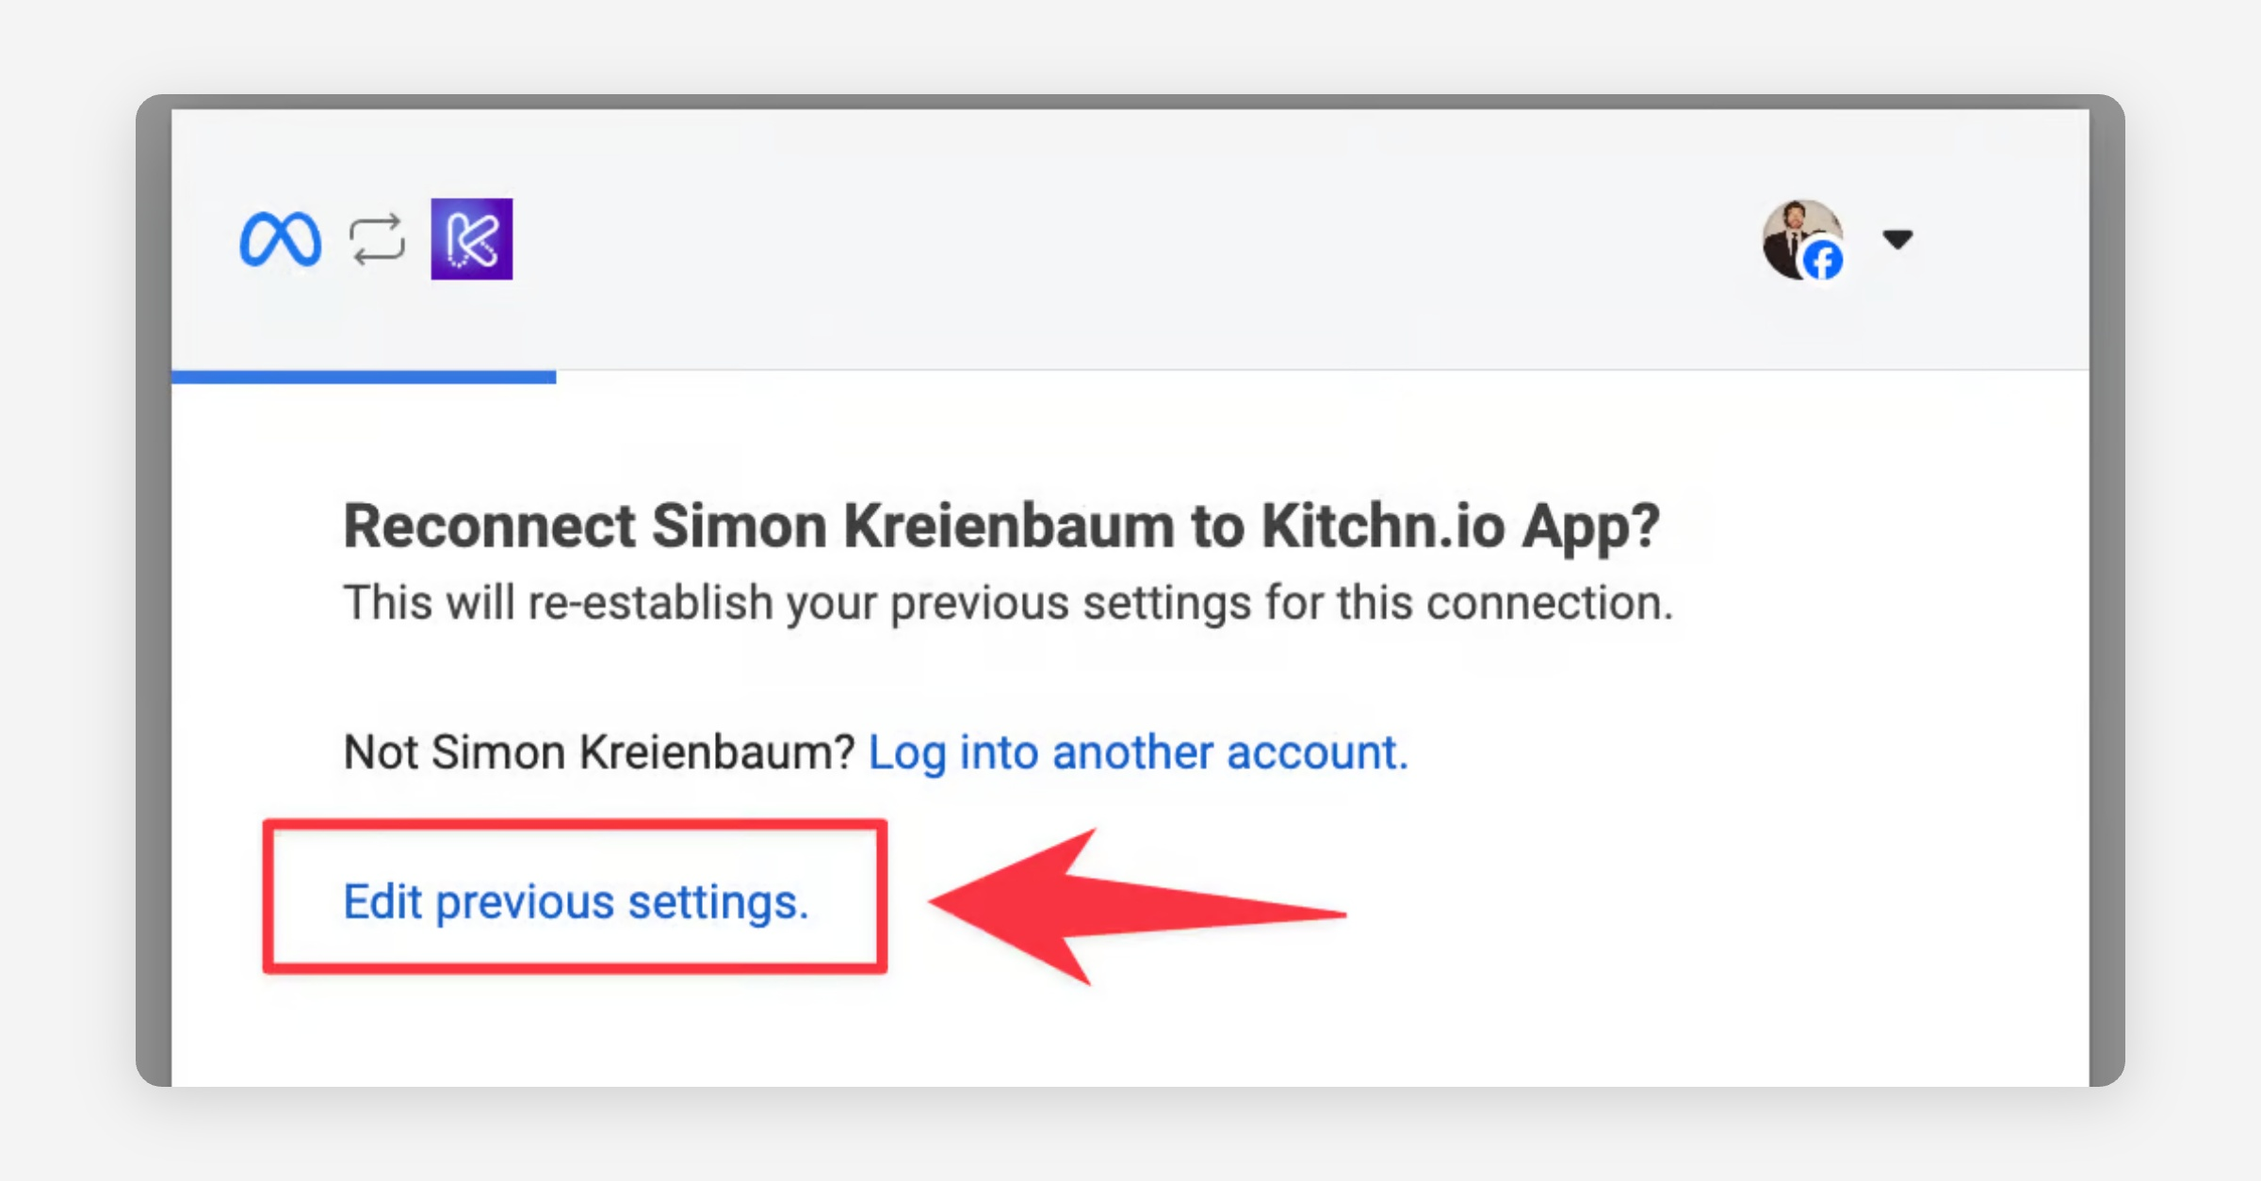Select the "Kitchn.io App?" heading text
This screenshot has height=1181, width=2261.
coord(1460,526)
